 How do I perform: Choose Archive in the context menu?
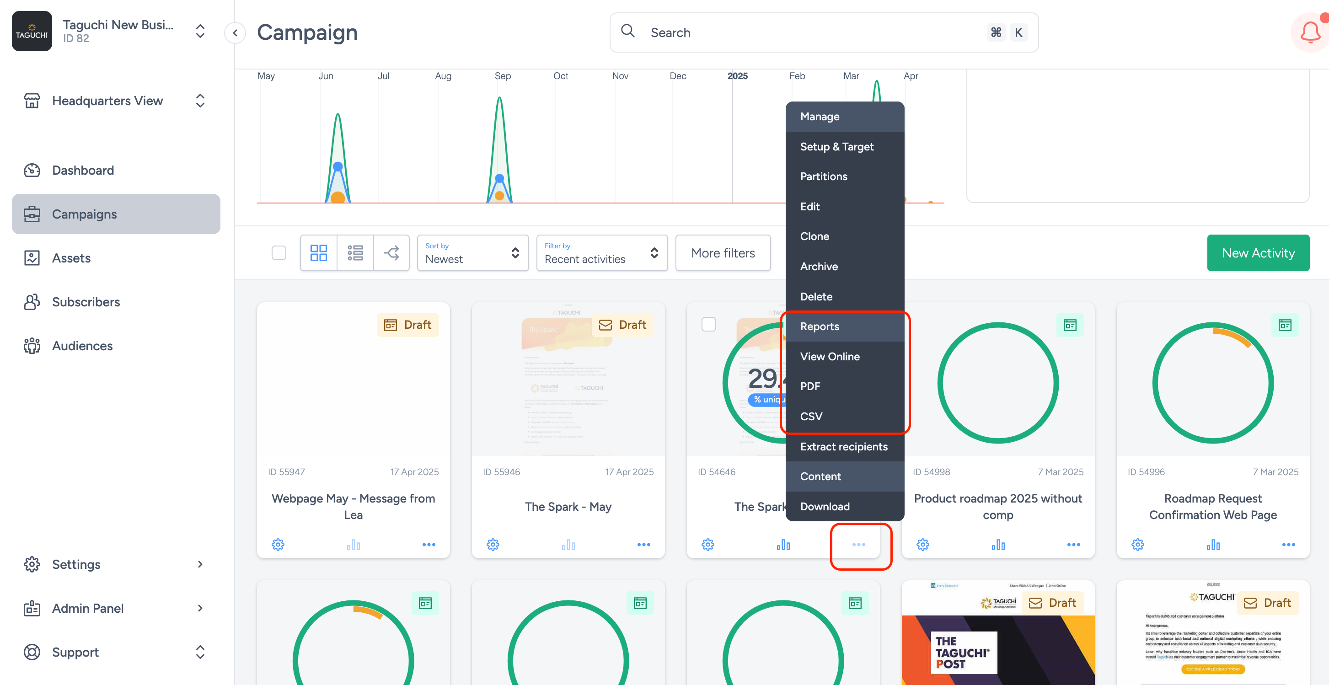pyautogui.click(x=845, y=266)
